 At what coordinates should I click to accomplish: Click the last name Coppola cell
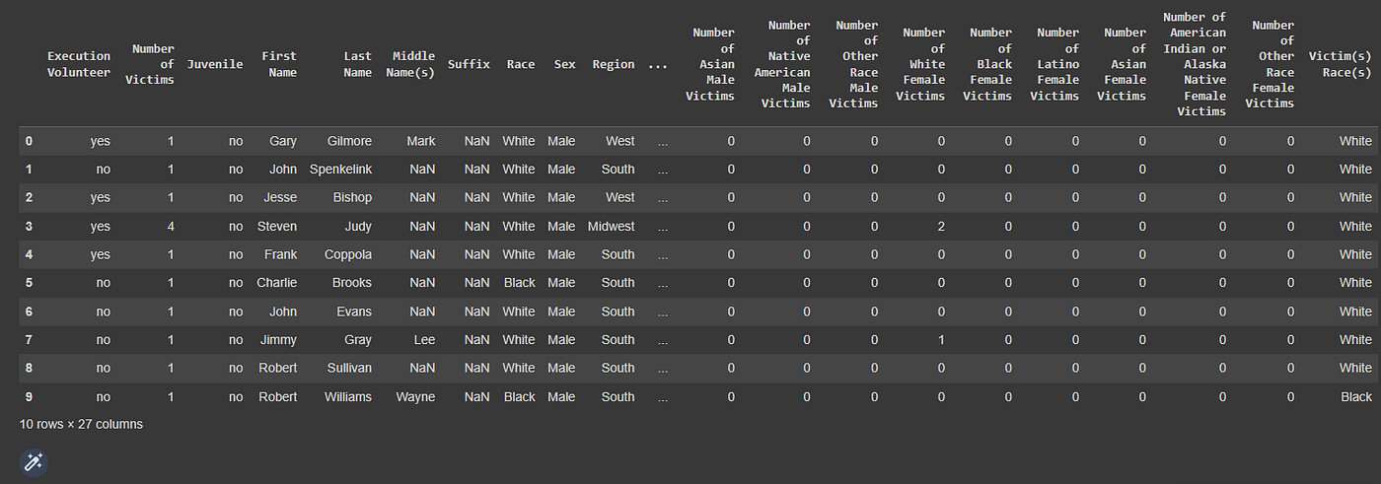coord(348,254)
